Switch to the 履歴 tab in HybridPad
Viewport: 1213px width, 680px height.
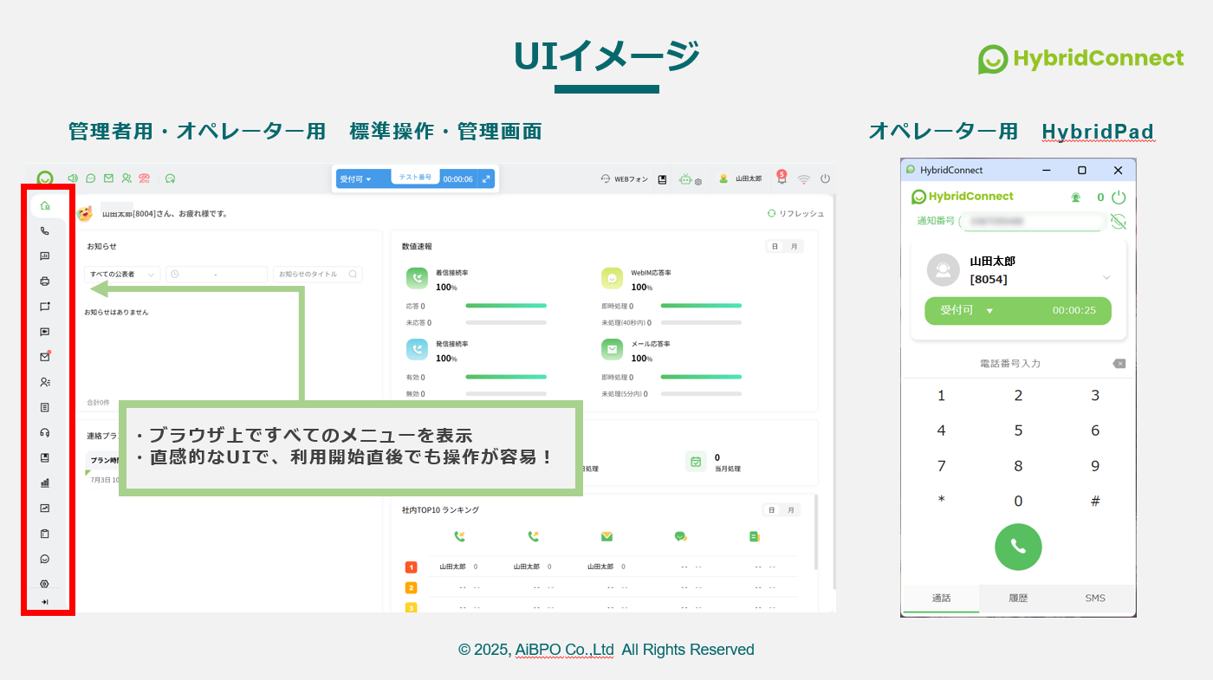click(x=1017, y=598)
